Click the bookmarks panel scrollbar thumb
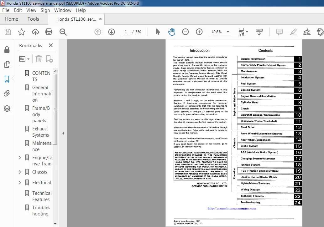The height and width of the screenshot is (227, 324). point(55,109)
